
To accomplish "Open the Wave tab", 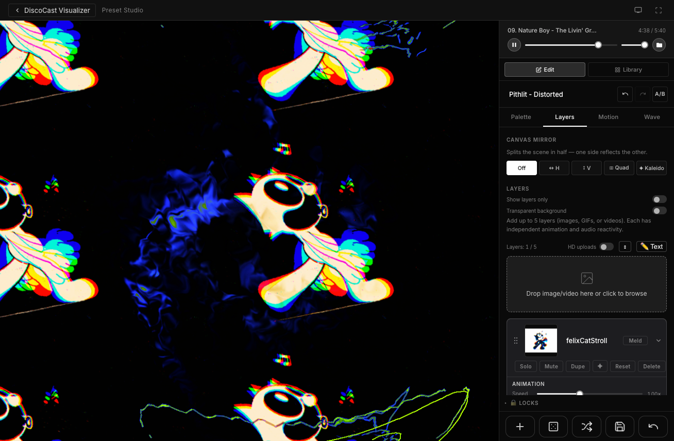I will [652, 117].
